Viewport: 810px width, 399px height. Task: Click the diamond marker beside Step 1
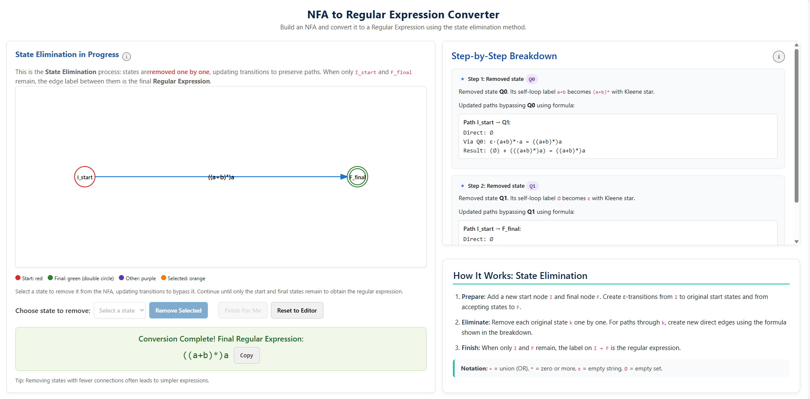[462, 79]
